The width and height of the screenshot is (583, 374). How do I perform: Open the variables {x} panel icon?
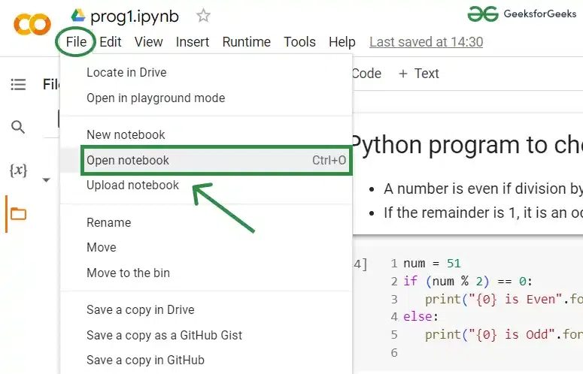pyautogui.click(x=18, y=170)
